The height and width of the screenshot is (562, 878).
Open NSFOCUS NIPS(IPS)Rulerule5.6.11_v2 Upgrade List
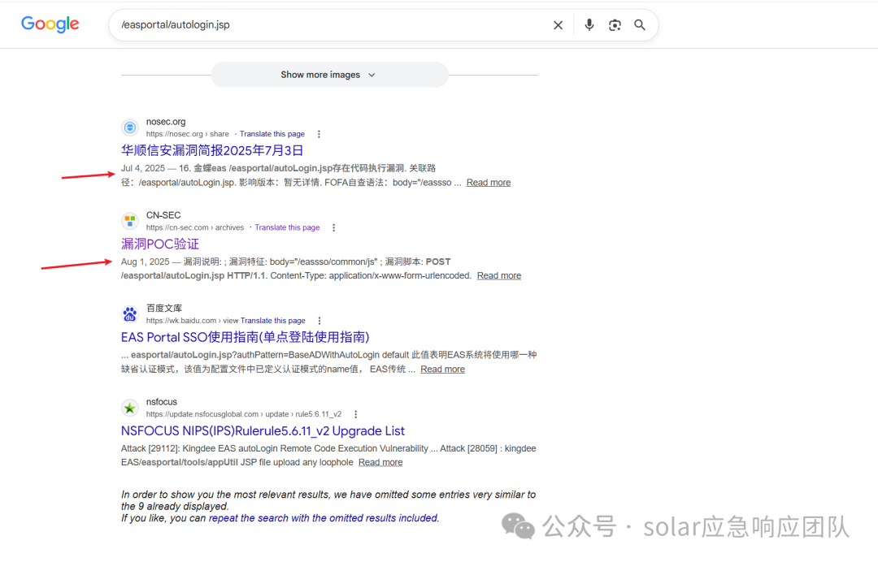(263, 431)
